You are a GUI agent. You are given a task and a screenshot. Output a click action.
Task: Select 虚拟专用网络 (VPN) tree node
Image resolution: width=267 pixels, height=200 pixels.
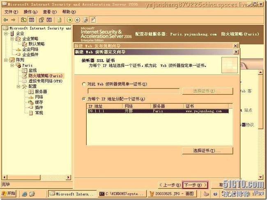coord(45,81)
